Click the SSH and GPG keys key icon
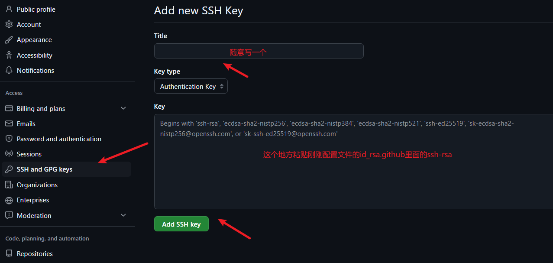553x263 pixels. [x=9, y=169]
